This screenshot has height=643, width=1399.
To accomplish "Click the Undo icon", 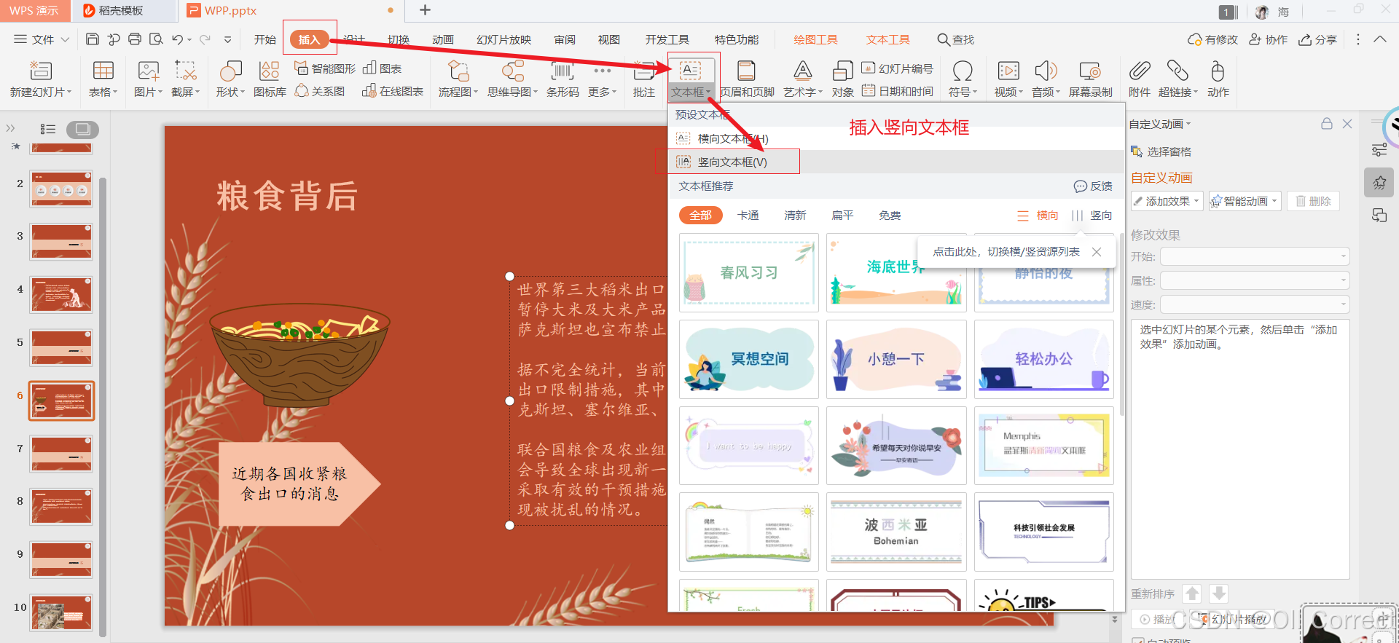I will coord(178,39).
